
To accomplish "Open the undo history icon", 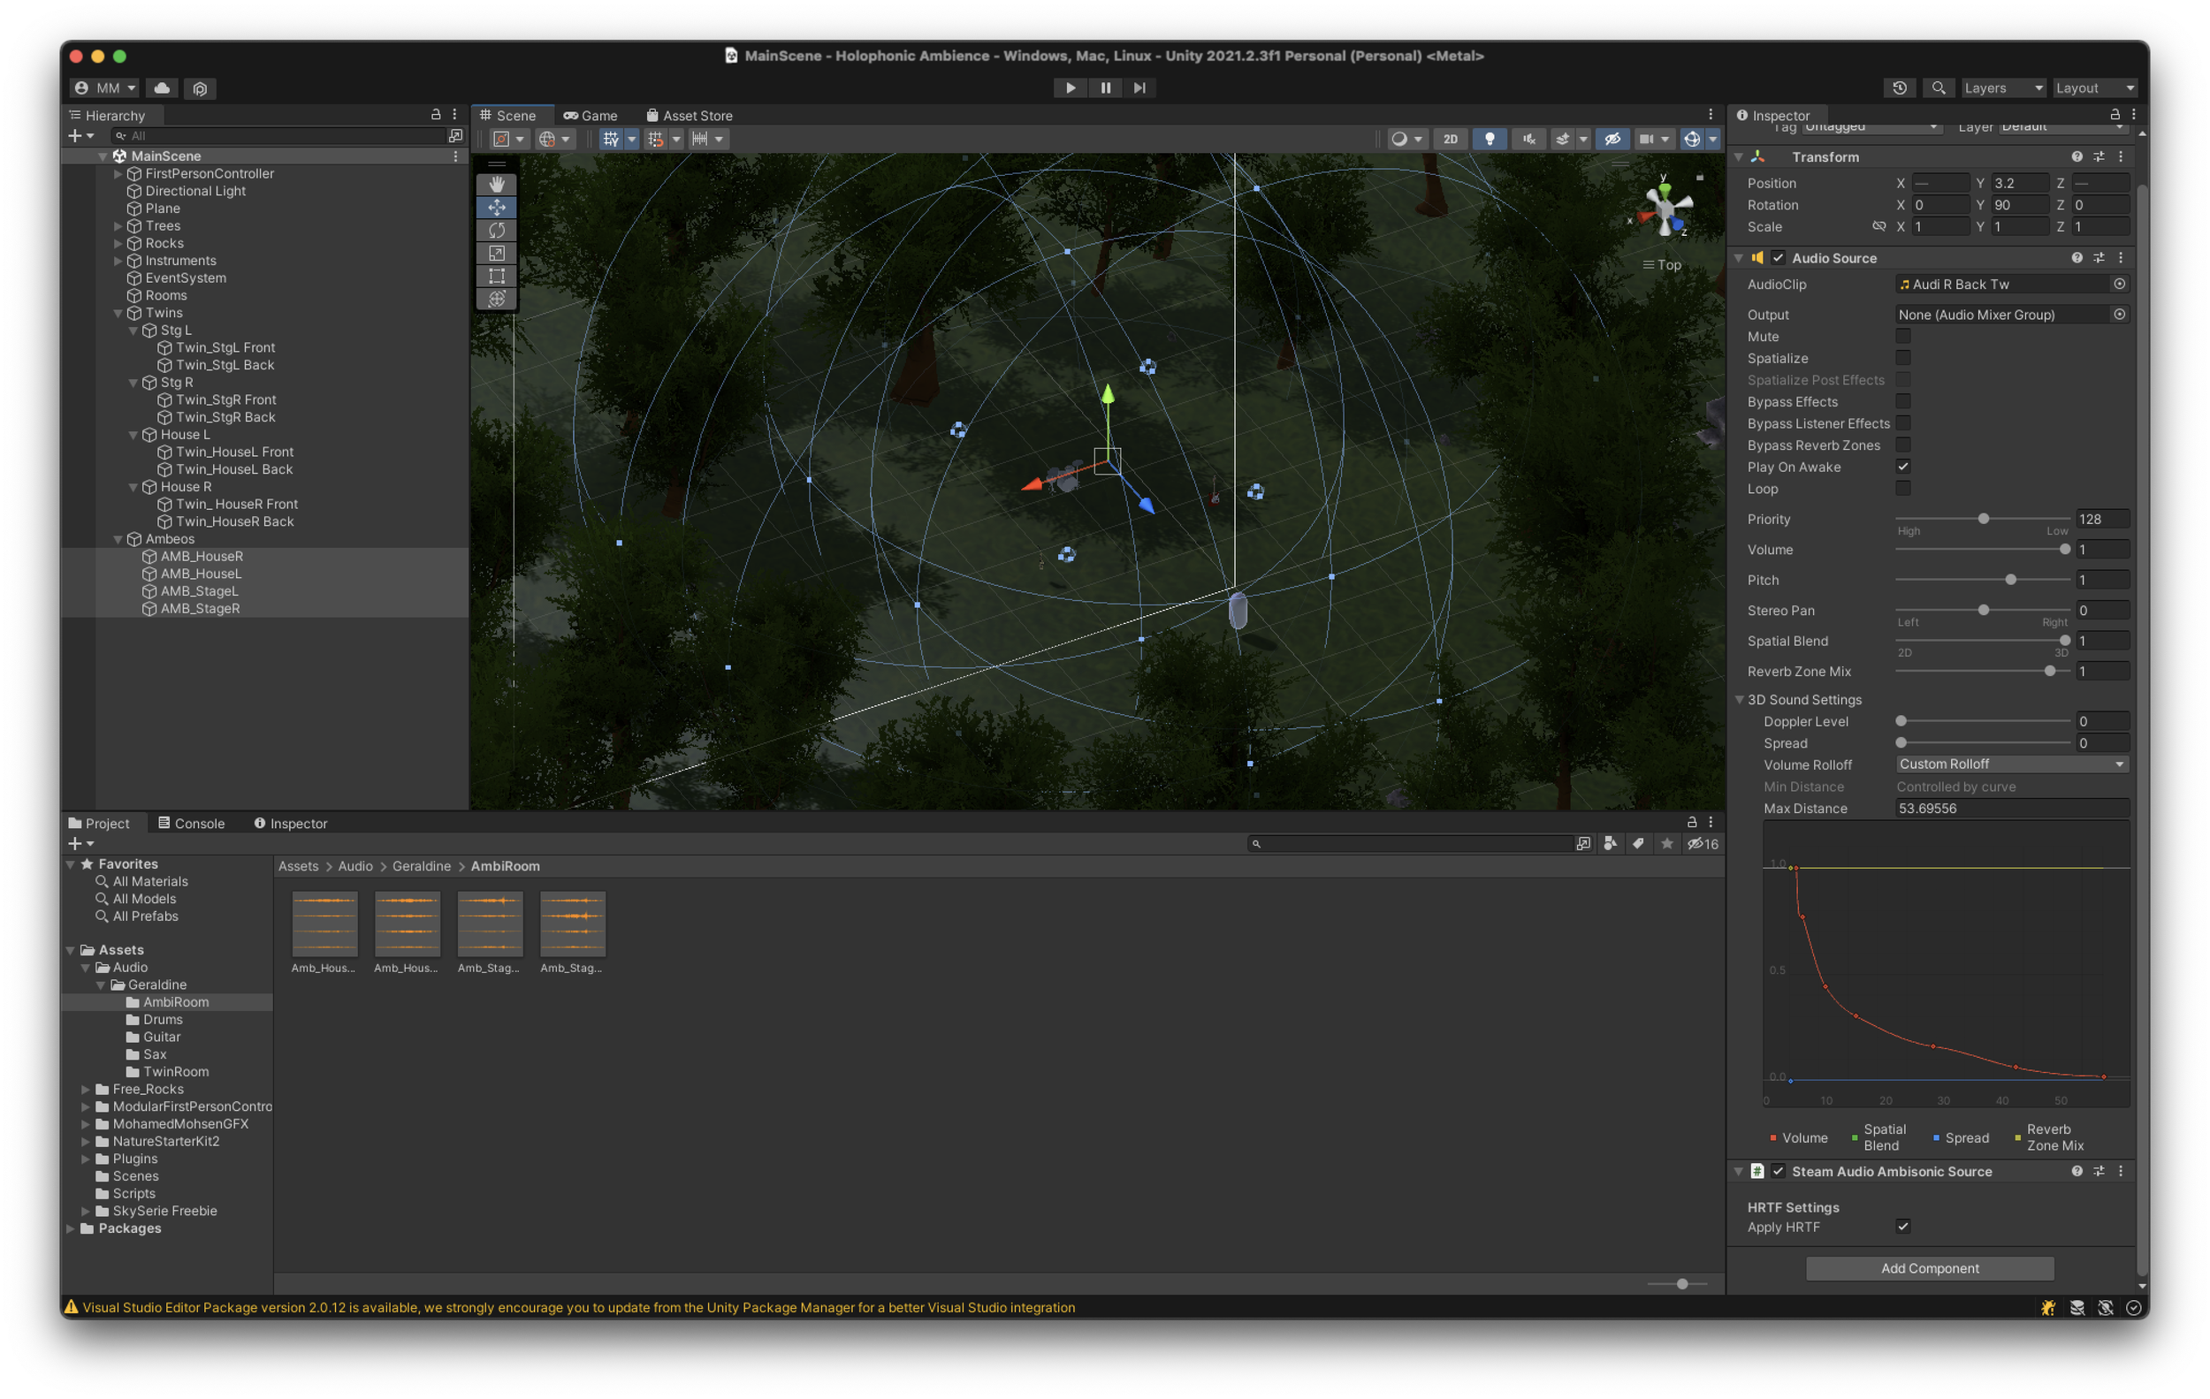I will point(1899,88).
